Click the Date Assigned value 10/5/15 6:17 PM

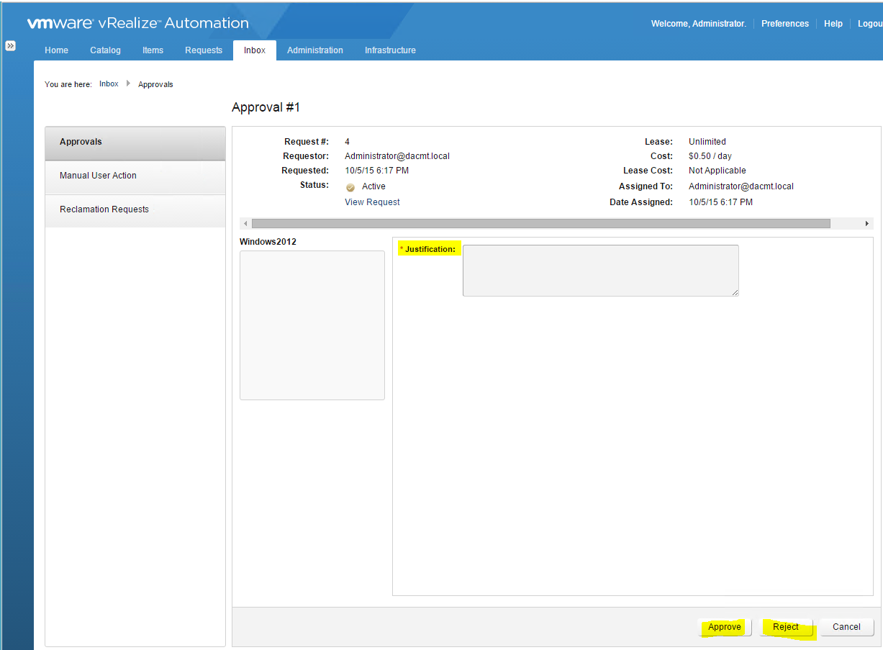[721, 202]
